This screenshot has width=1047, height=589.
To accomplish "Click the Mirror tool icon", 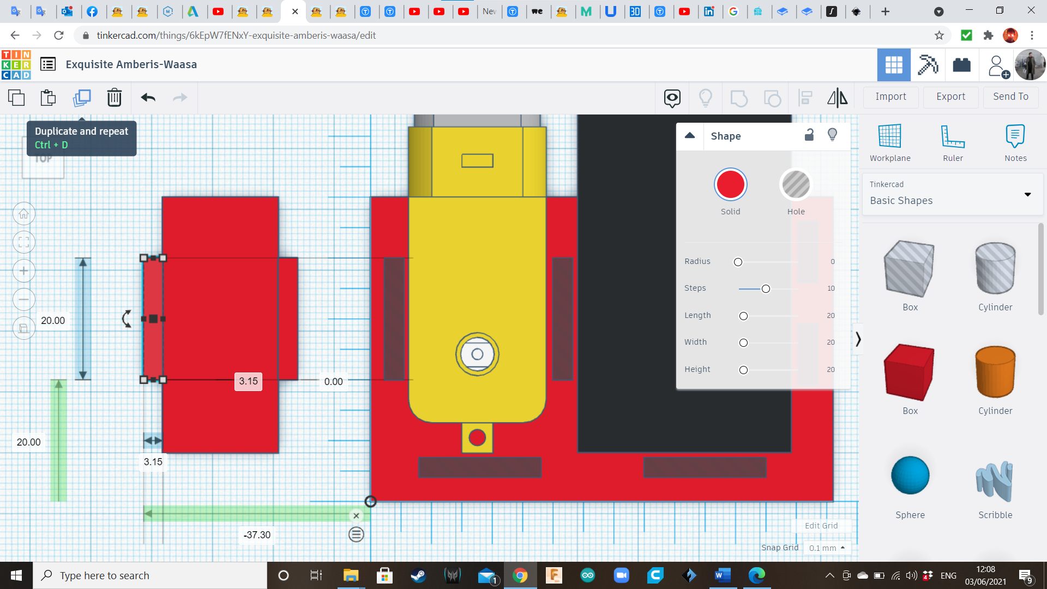I will 837,98.
